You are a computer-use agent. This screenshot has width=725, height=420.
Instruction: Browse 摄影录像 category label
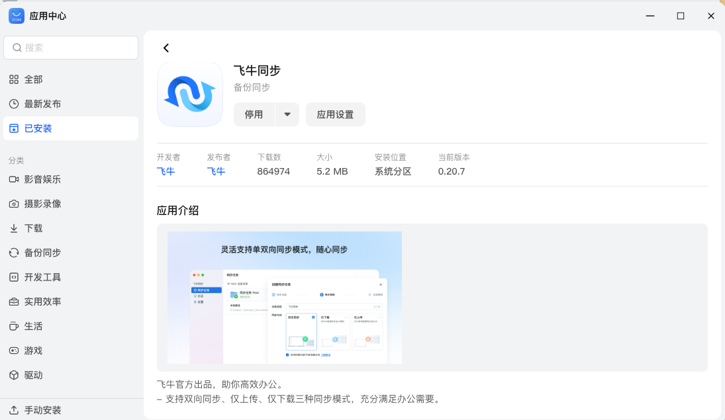pos(42,204)
